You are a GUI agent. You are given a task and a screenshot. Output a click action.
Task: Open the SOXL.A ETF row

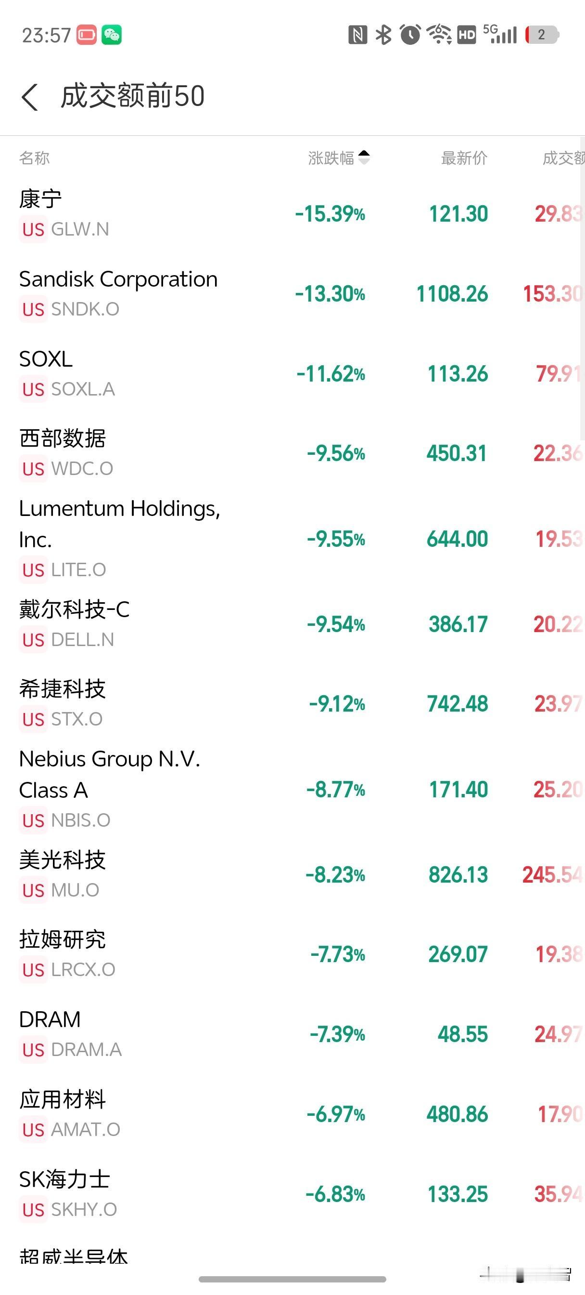pyautogui.click(x=292, y=374)
